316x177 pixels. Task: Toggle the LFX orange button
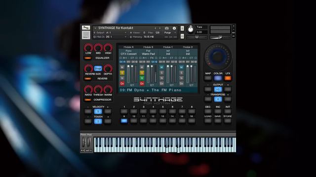(x=228, y=78)
